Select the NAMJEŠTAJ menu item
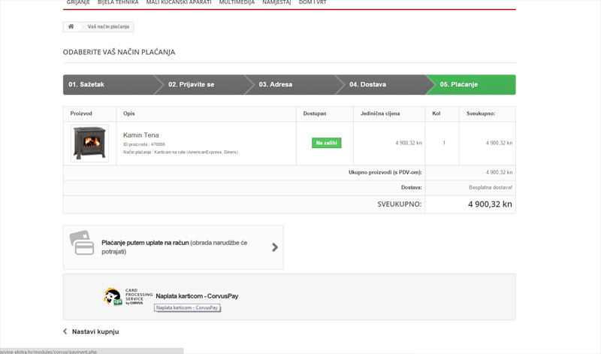 [x=276, y=3]
